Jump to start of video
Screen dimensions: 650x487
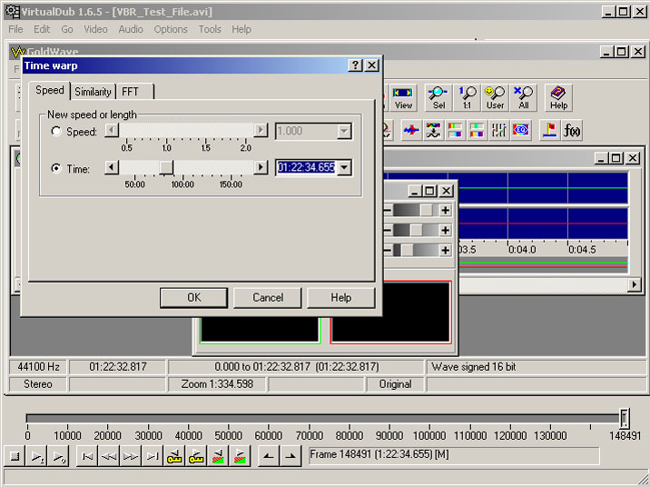pos(87,456)
